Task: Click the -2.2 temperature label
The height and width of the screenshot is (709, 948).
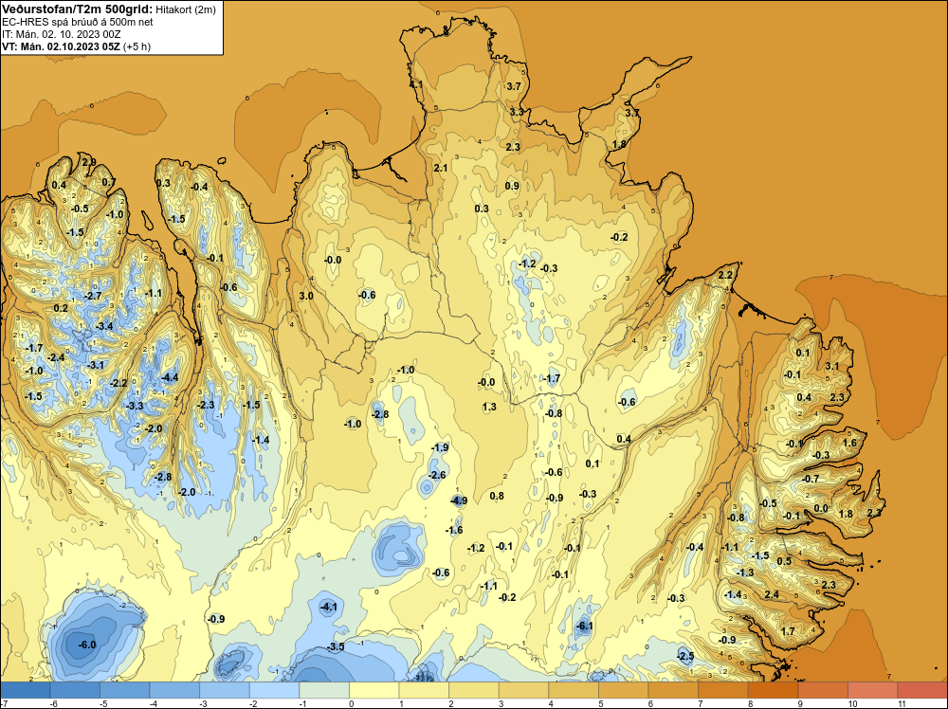Action: pos(118,383)
